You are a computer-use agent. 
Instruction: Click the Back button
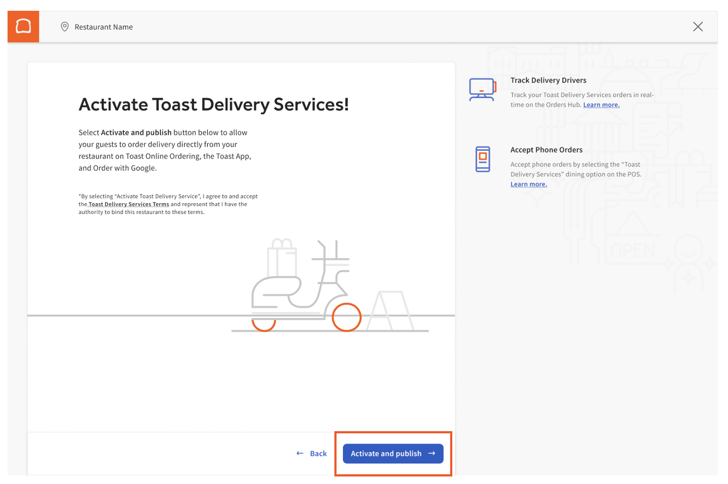click(x=318, y=453)
